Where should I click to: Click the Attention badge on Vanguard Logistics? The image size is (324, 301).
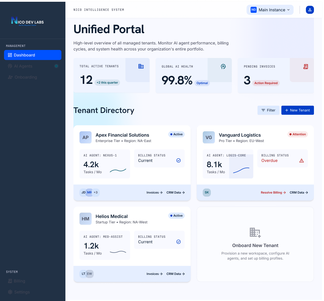coord(298,134)
